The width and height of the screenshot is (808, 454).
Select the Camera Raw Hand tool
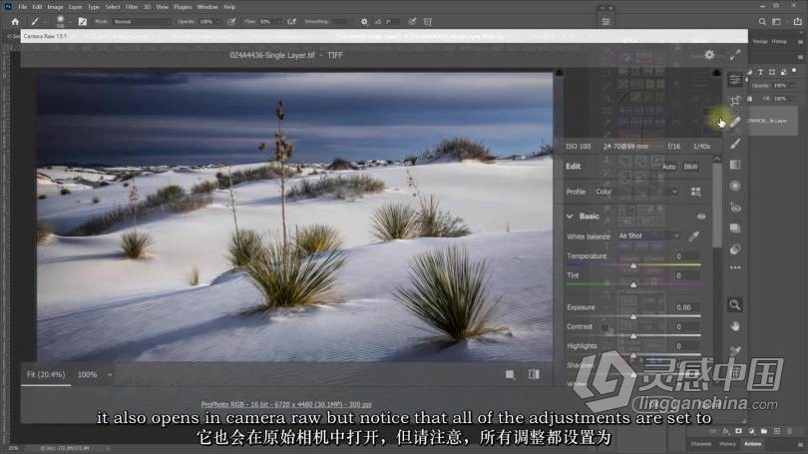click(735, 326)
